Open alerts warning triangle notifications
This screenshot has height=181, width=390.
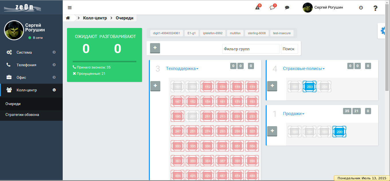[x=258, y=8]
